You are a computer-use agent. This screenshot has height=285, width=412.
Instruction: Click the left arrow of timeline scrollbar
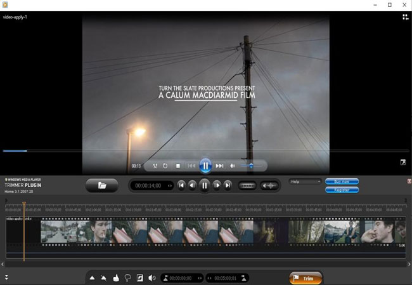pos(3,264)
